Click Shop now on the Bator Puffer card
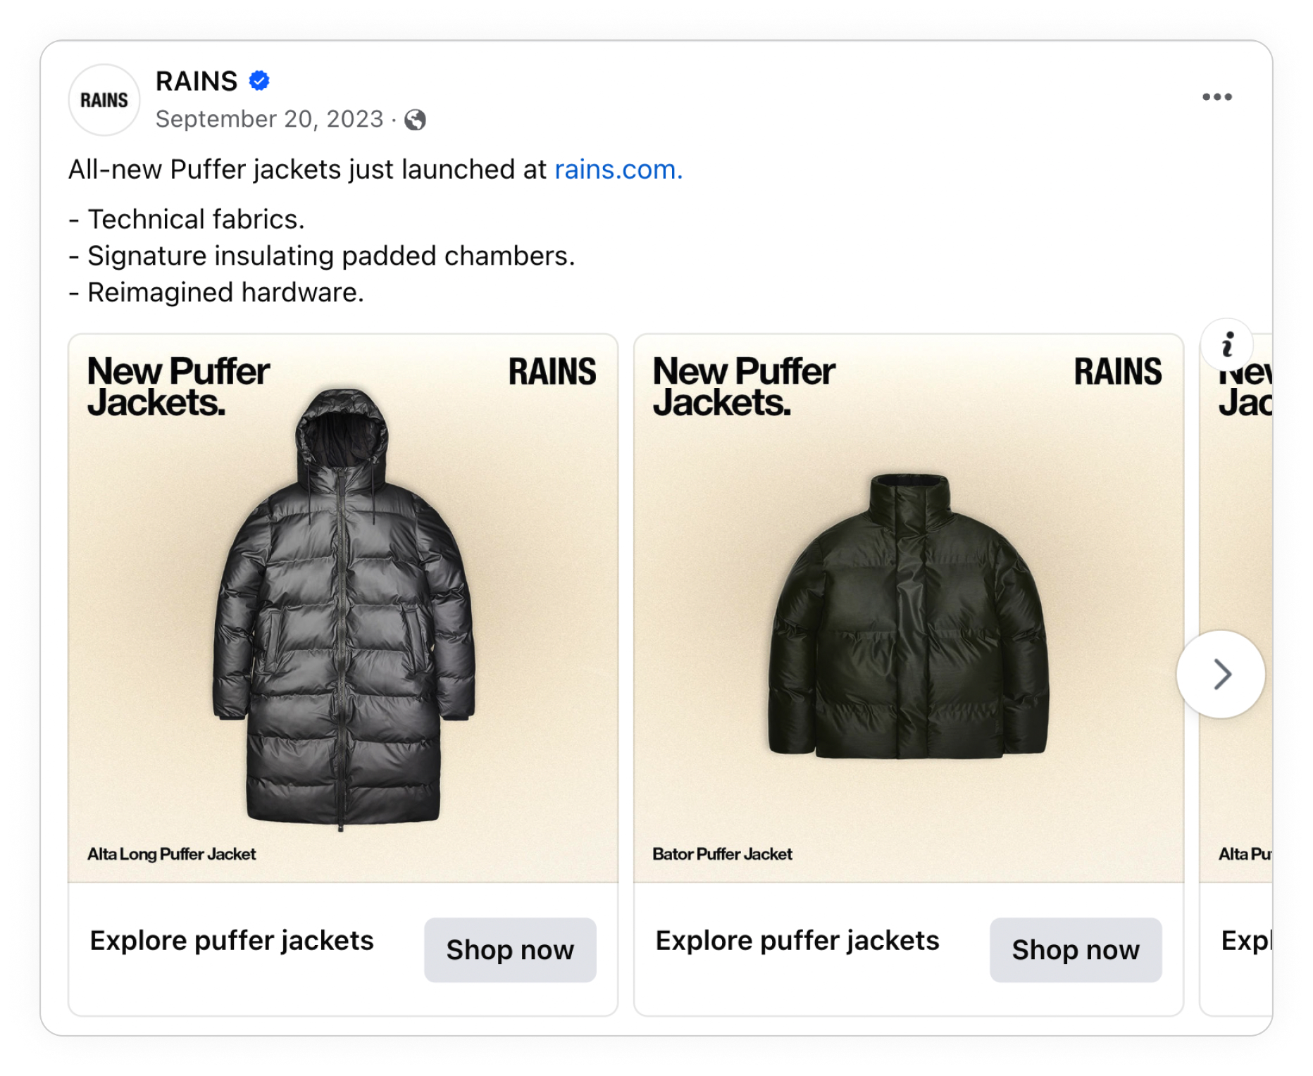Screen dimensions: 1313x1076 [1076, 950]
